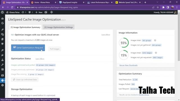The image size is (180, 101).
Task: Close the Home - Khana Peina tab
Action: tap(55, 3)
